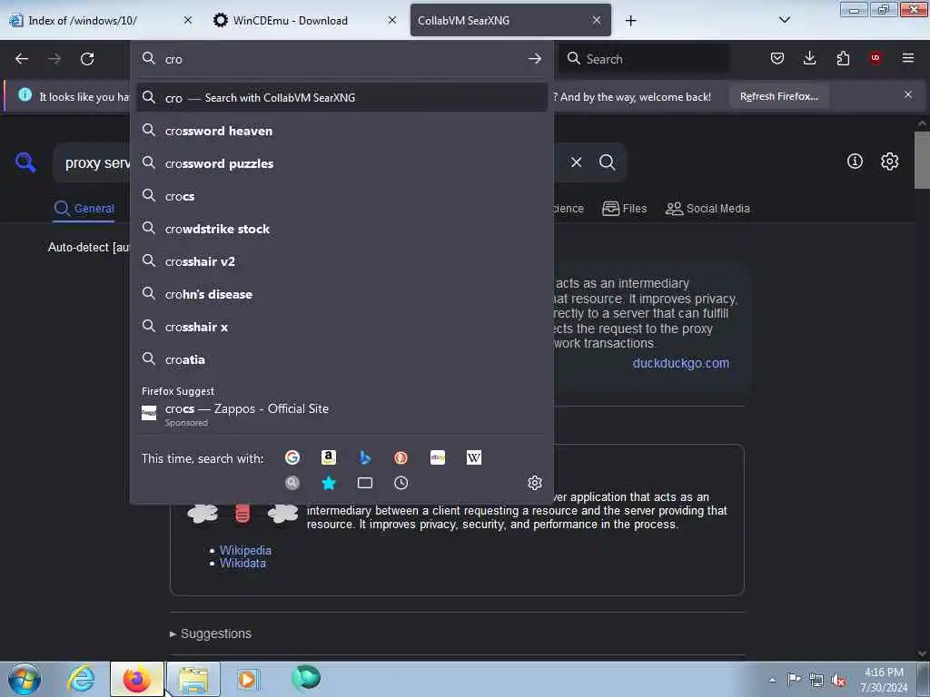
Task: Open the Windows Start menu
Action: click(x=25, y=679)
